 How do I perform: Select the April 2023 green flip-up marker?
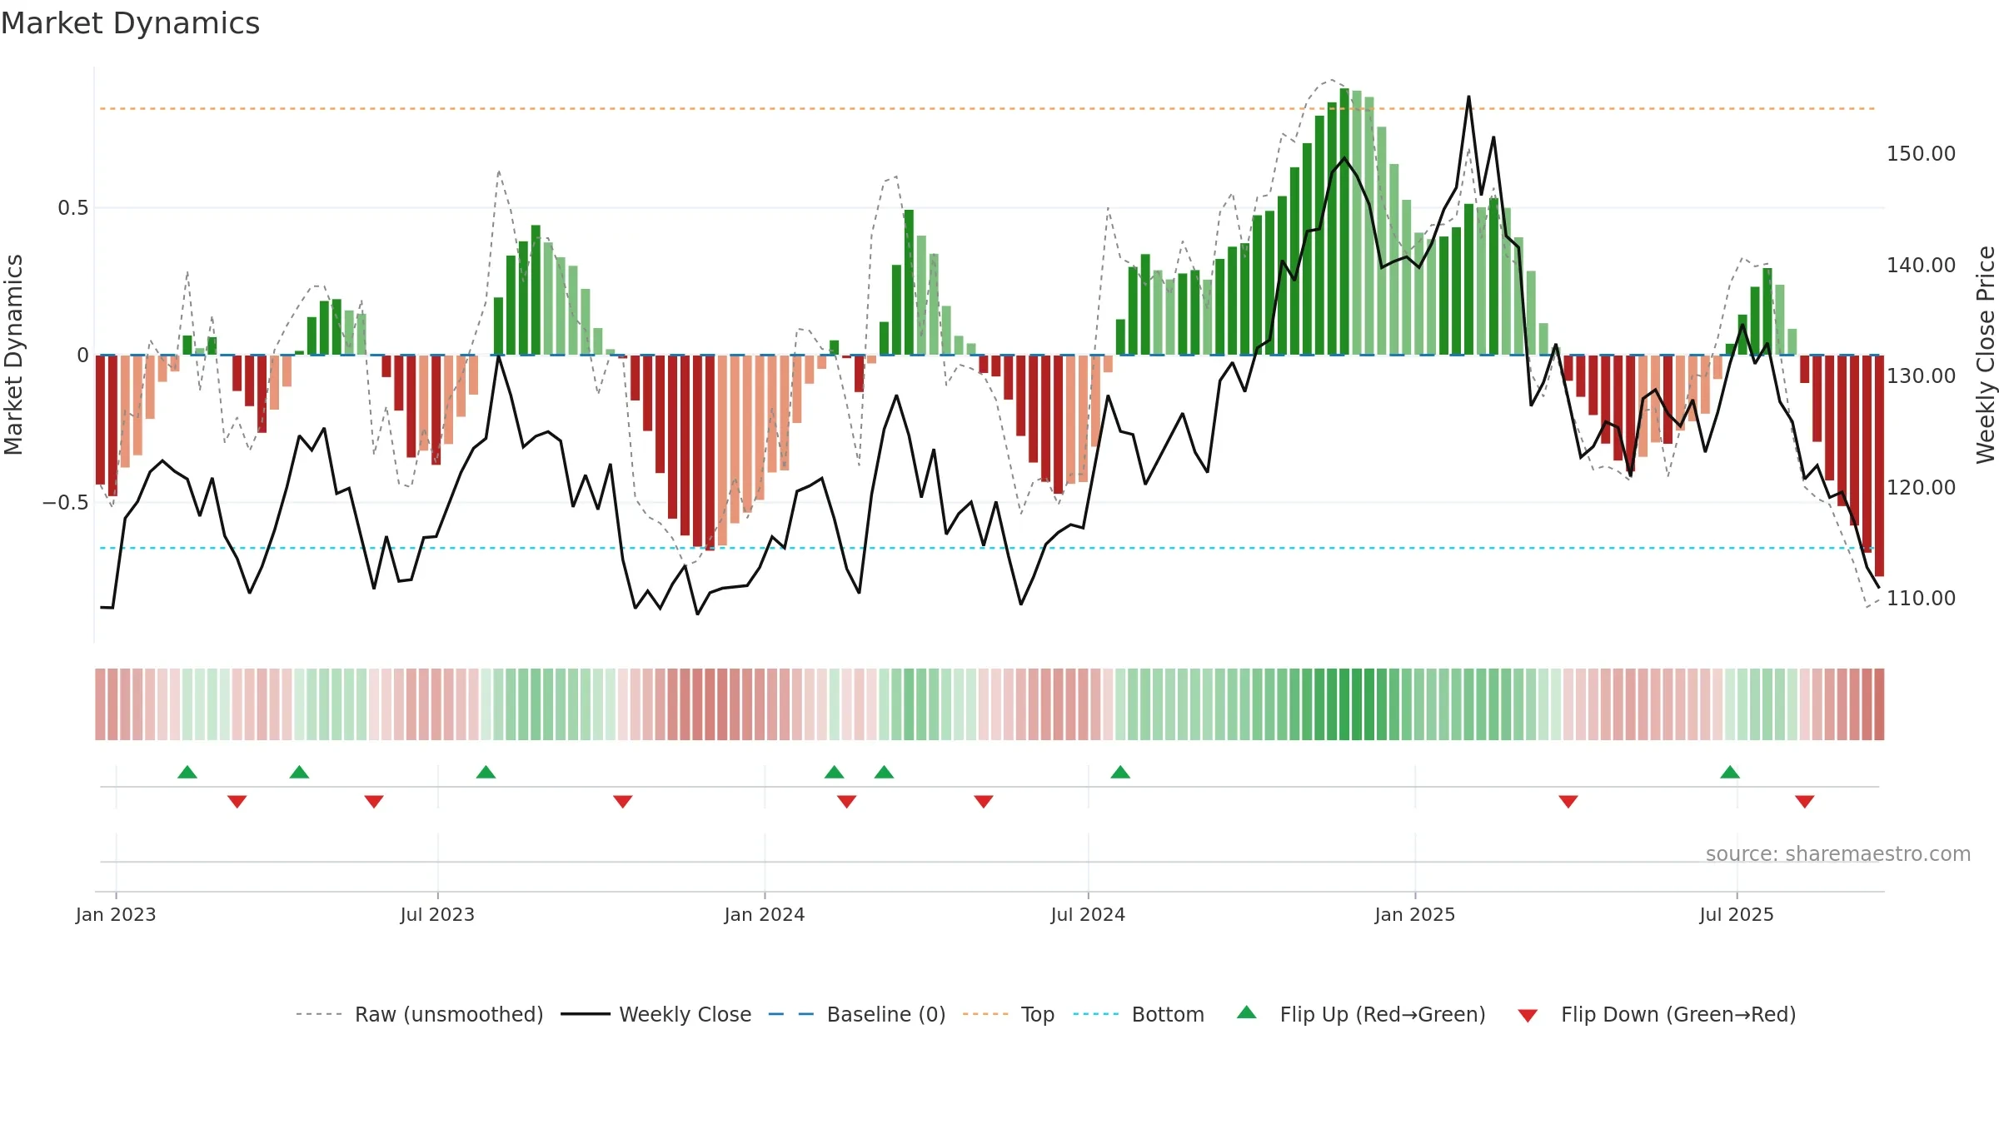click(300, 772)
